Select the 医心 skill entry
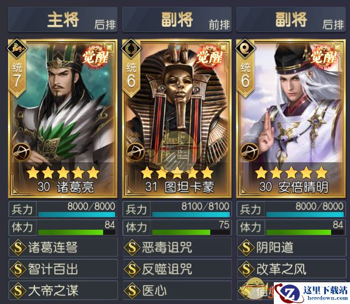 tap(177, 290)
